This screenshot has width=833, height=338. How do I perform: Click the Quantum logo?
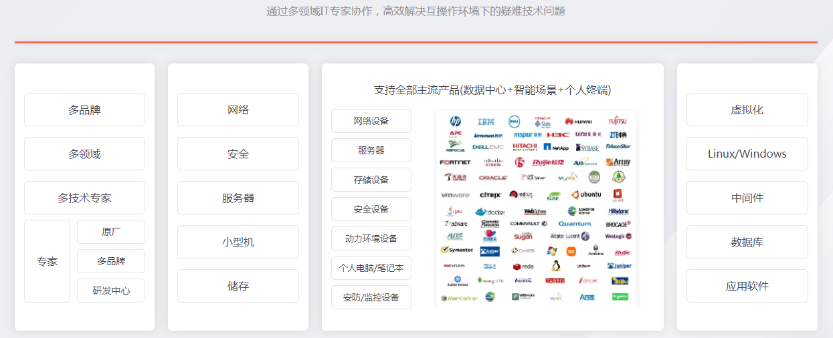(575, 224)
